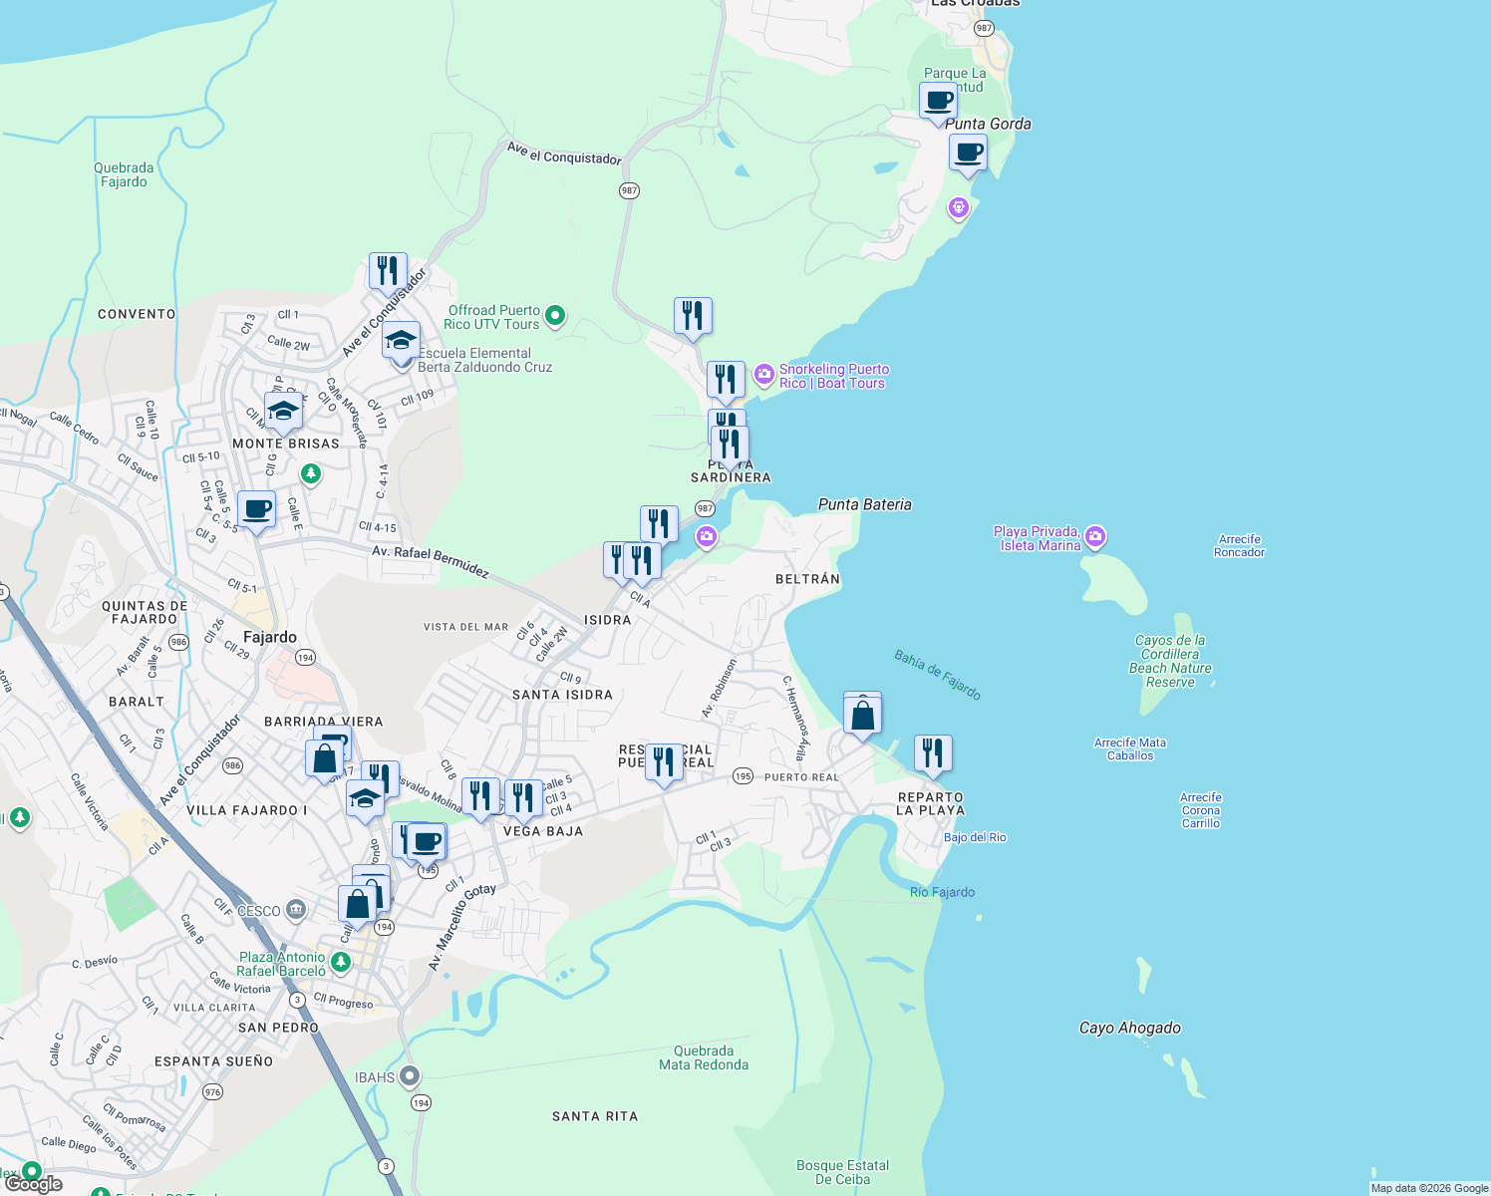Open the coffee cup pin near route 195

(428, 841)
